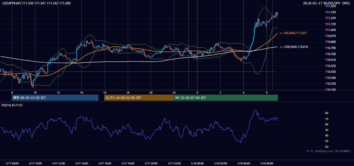The width and height of the screenshot is (354, 166).
Task: Click price axis value 110.618
Action: point(330,60)
